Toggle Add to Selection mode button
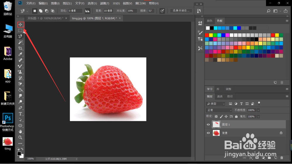 [41, 11]
